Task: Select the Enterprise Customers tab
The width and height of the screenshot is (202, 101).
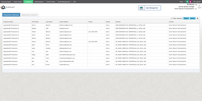Action: 11,15
